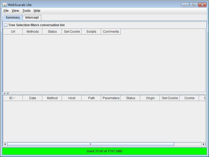
Task: Close the WebScarab Lite window
Action: (x=202, y=5)
